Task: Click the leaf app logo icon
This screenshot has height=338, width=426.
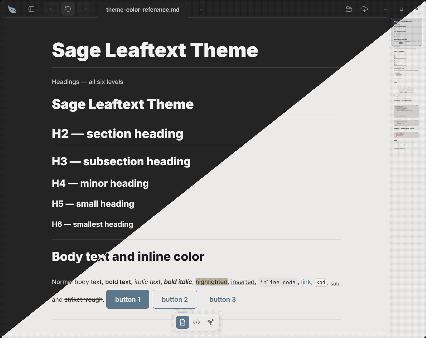Action: 12,9
